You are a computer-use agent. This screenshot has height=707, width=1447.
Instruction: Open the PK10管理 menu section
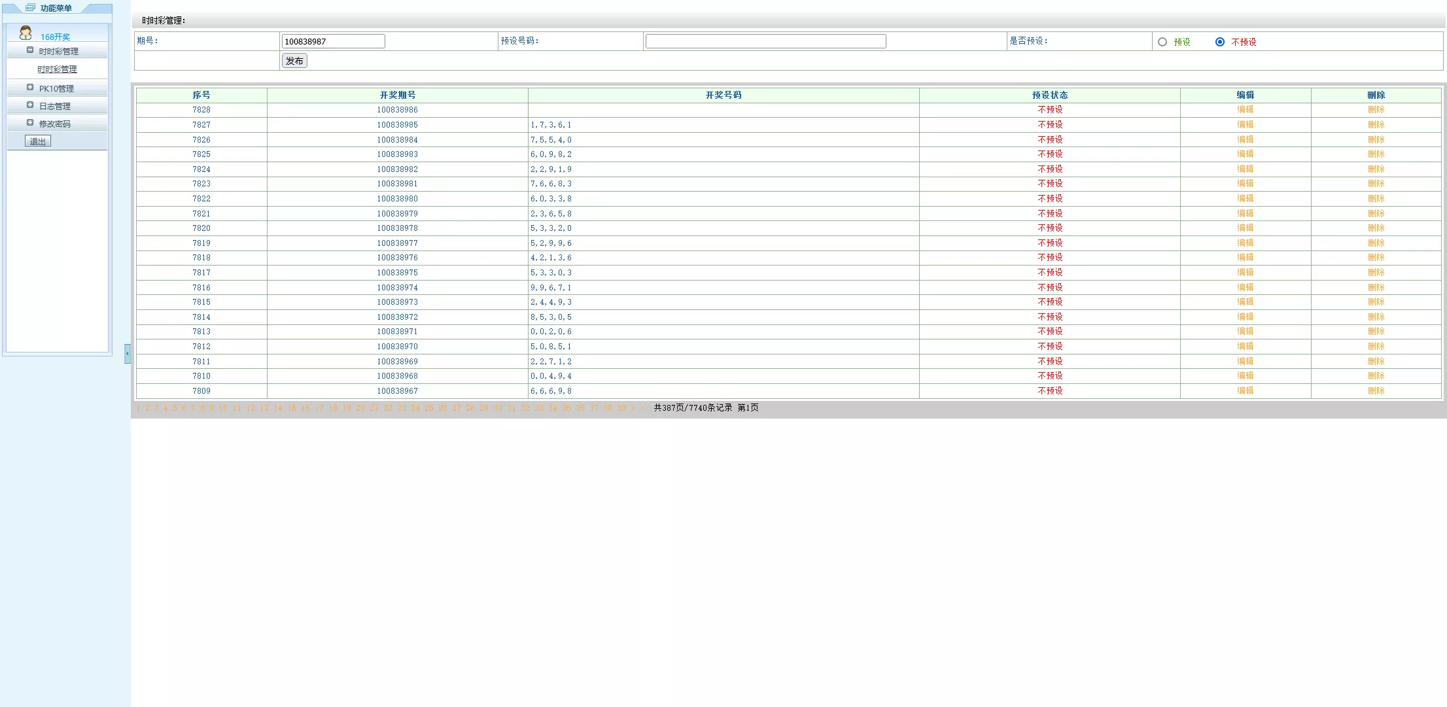56,88
